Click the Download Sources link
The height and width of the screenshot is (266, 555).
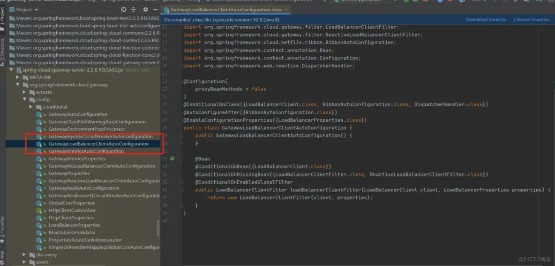point(486,20)
